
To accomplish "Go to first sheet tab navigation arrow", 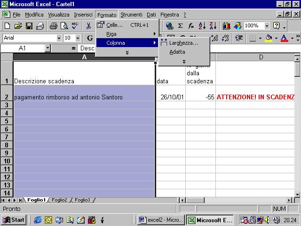I will pos(3,200).
